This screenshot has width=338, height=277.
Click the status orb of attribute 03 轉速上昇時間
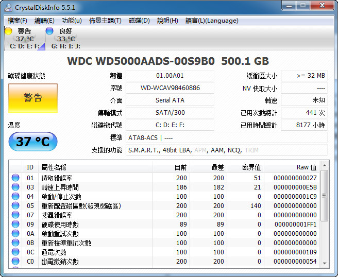15,187
